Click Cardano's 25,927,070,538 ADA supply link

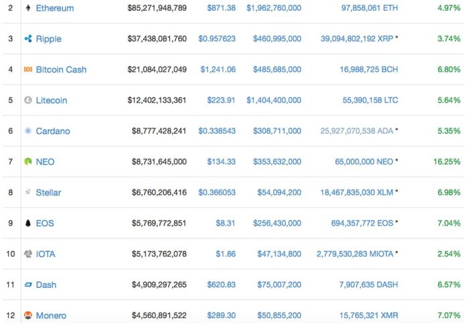[356, 131]
